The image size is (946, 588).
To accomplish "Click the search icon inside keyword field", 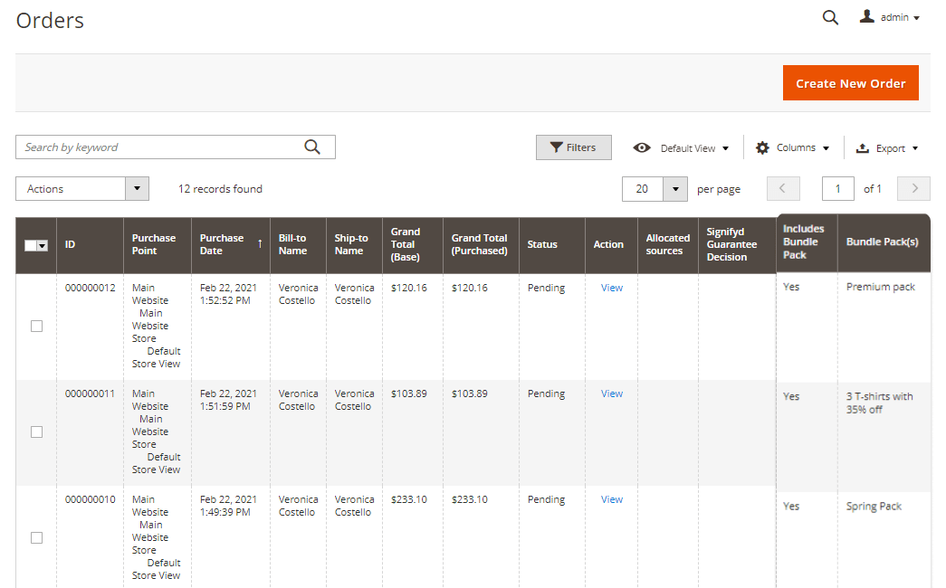I will tap(312, 147).
